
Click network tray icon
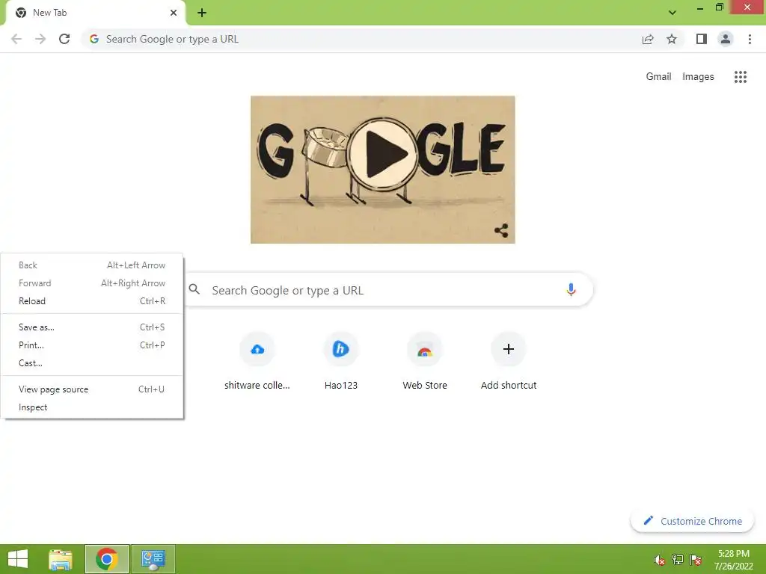(x=678, y=559)
